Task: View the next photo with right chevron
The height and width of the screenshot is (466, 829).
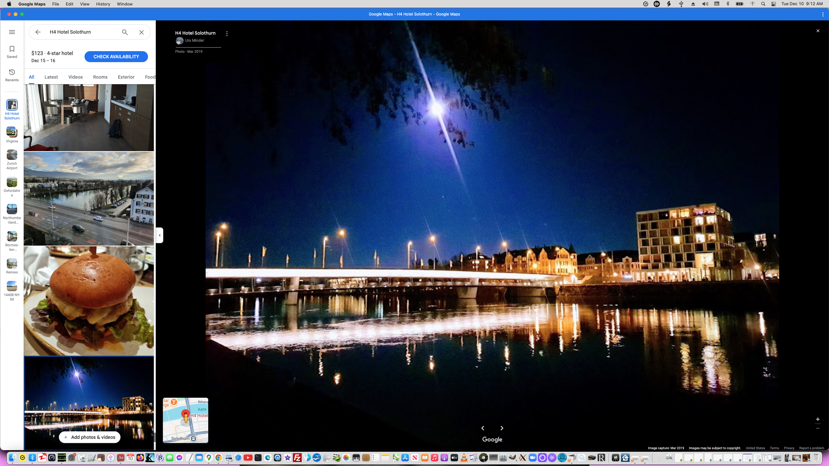Action: [x=502, y=428]
